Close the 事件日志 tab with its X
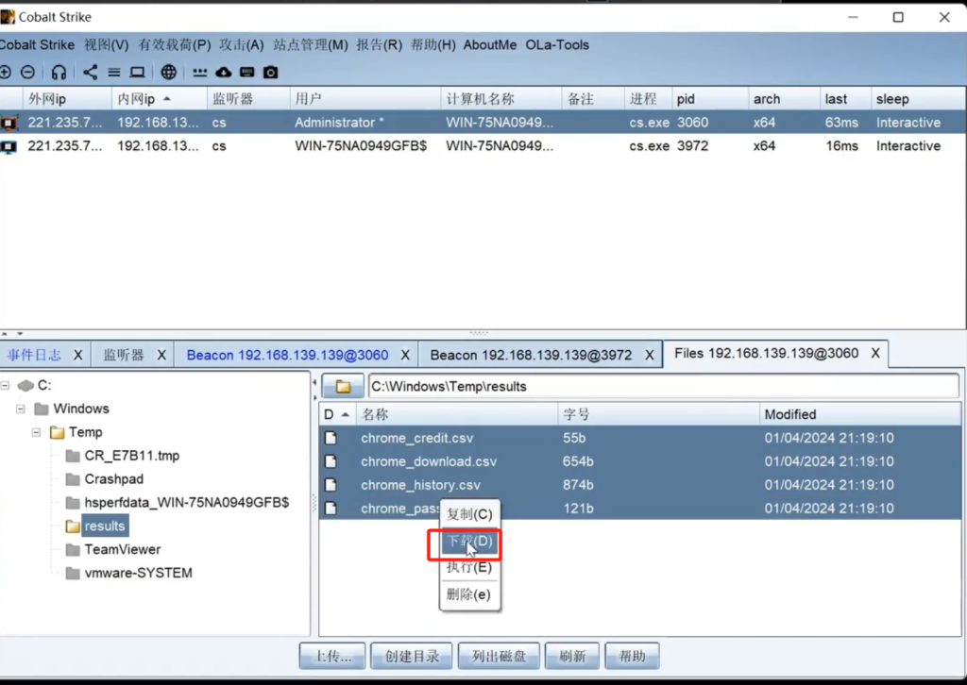The image size is (967, 685). [x=77, y=355]
